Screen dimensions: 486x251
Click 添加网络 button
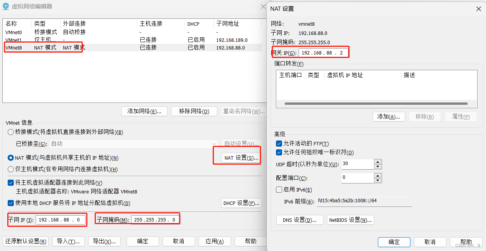pyautogui.click(x=144, y=111)
